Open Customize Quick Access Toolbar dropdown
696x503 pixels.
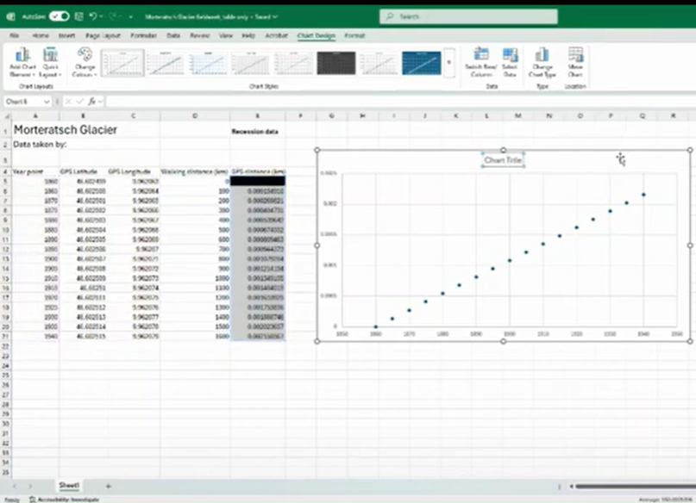[x=130, y=17]
